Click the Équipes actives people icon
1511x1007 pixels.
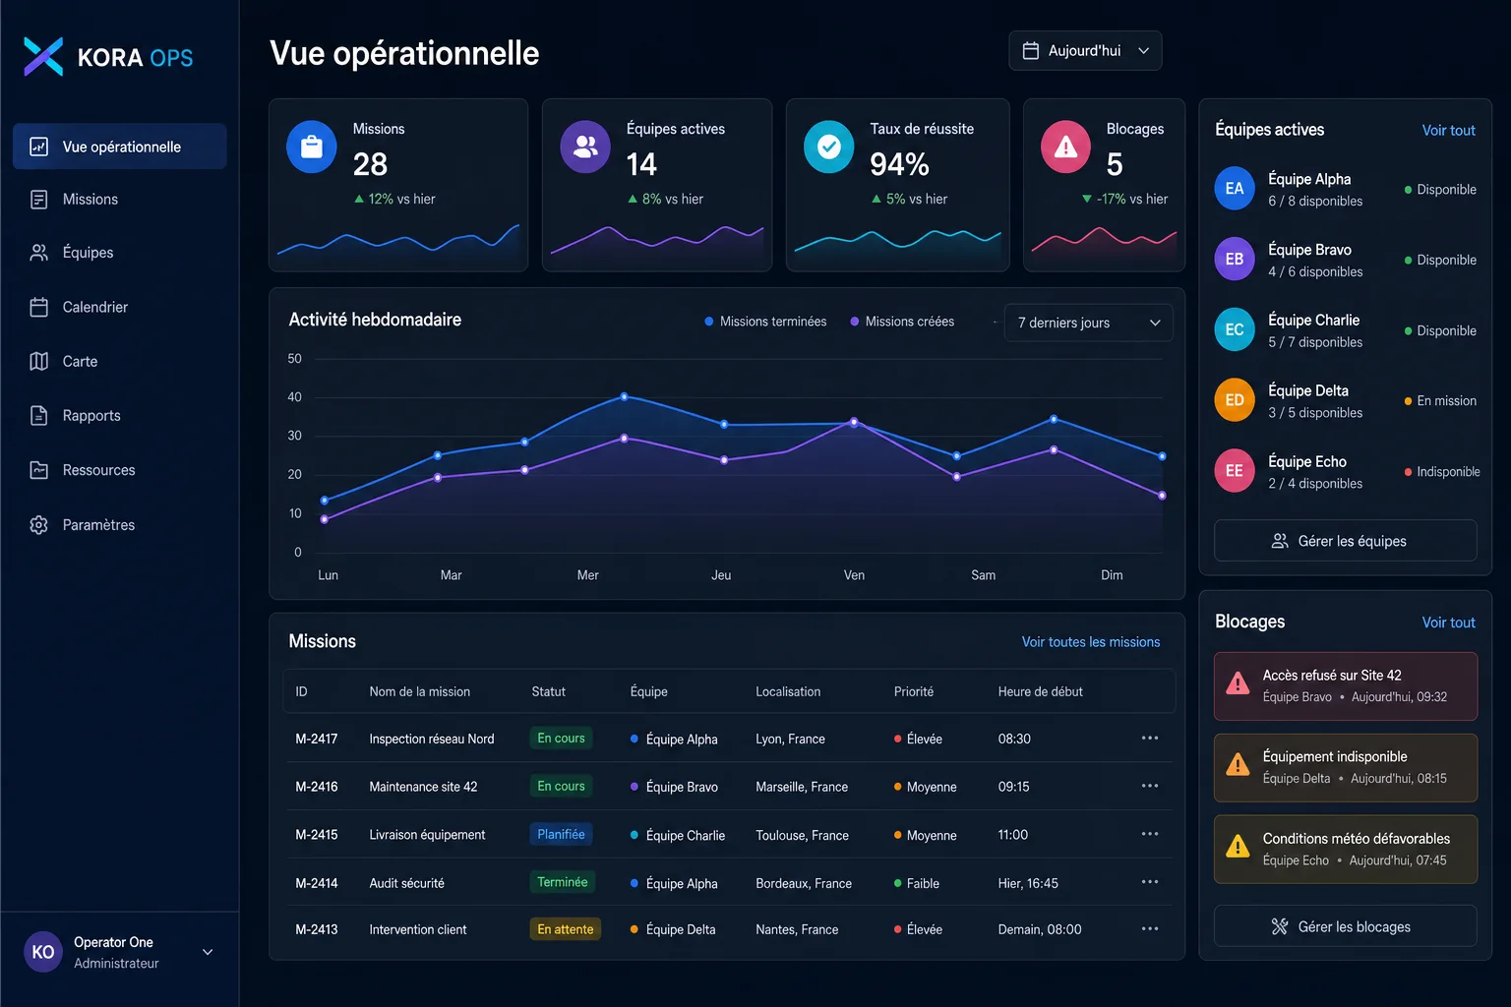(585, 148)
